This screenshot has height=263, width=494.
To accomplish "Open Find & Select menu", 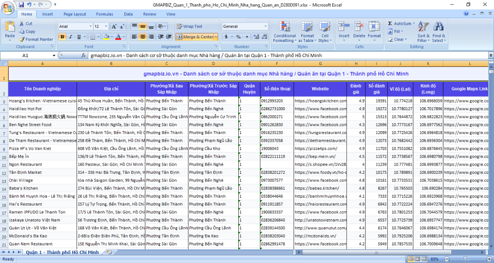I will [439, 32].
